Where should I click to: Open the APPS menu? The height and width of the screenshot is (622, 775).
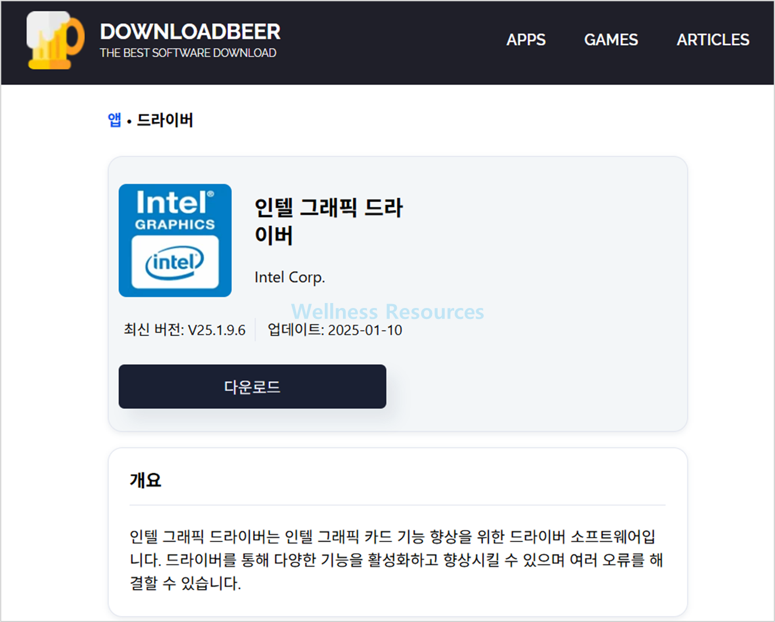click(526, 40)
